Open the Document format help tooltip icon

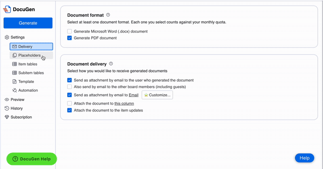(108, 15)
